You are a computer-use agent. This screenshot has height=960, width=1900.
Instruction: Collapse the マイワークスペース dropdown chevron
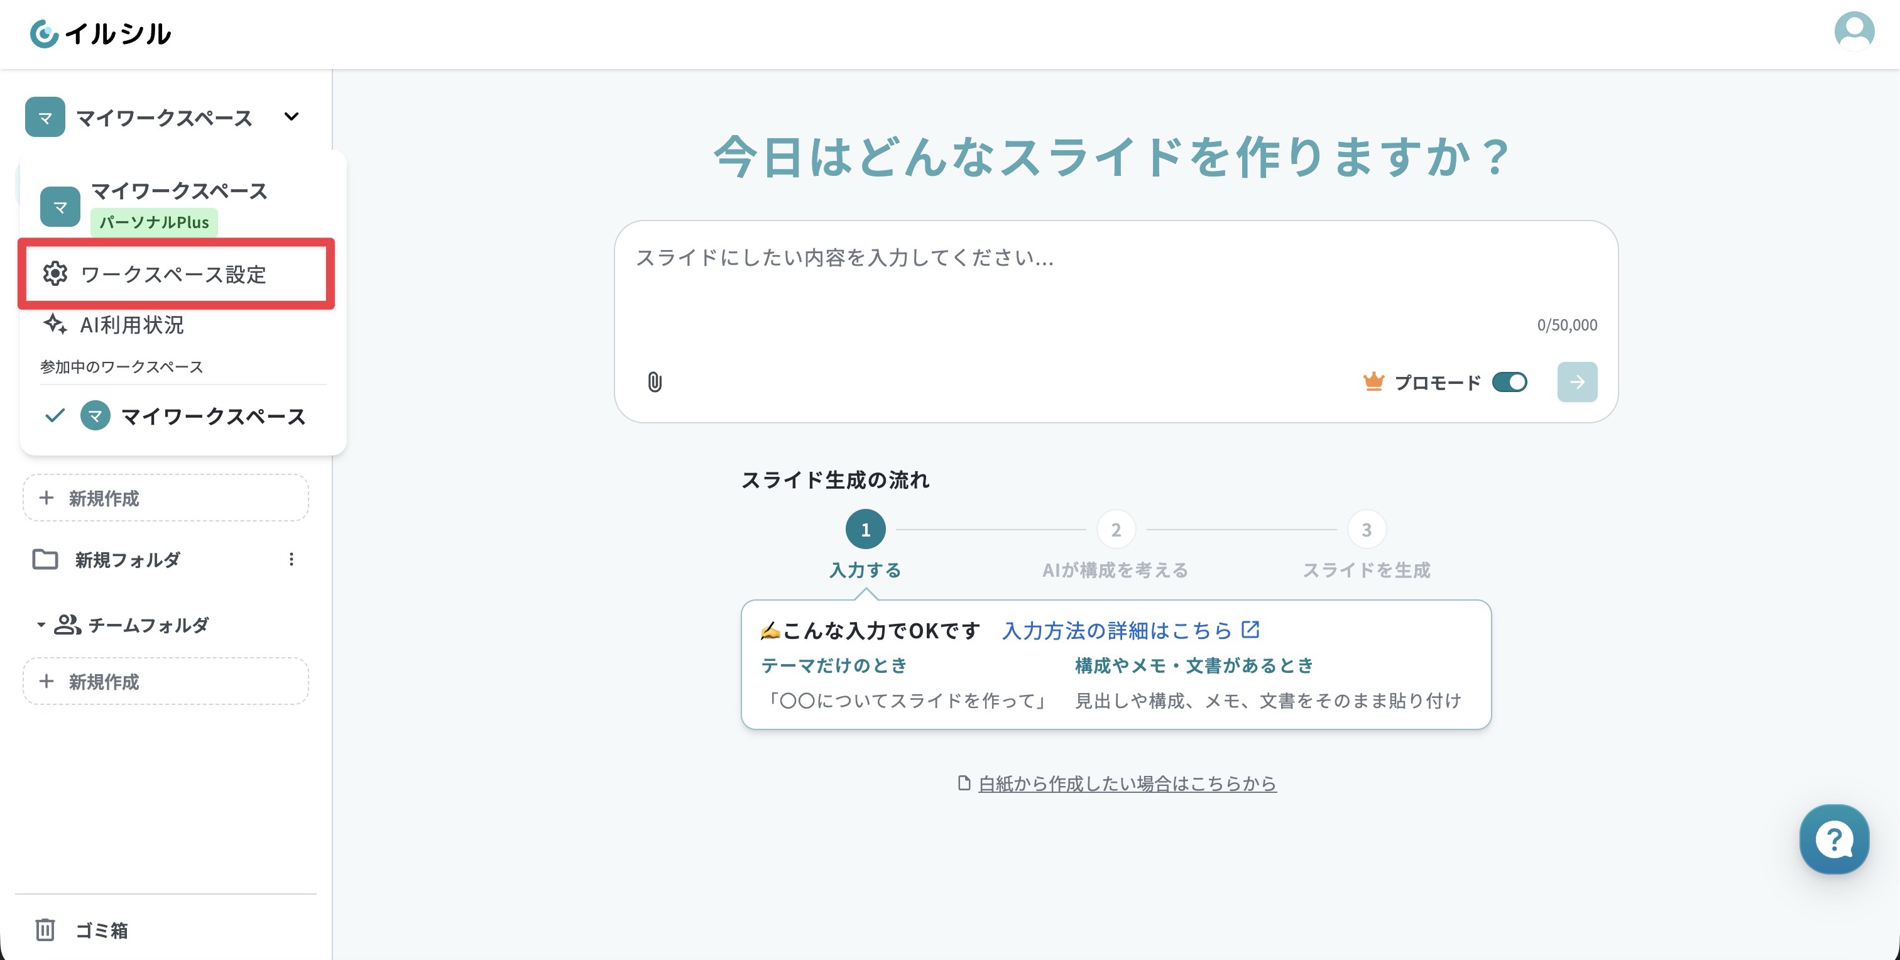tap(292, 116)
